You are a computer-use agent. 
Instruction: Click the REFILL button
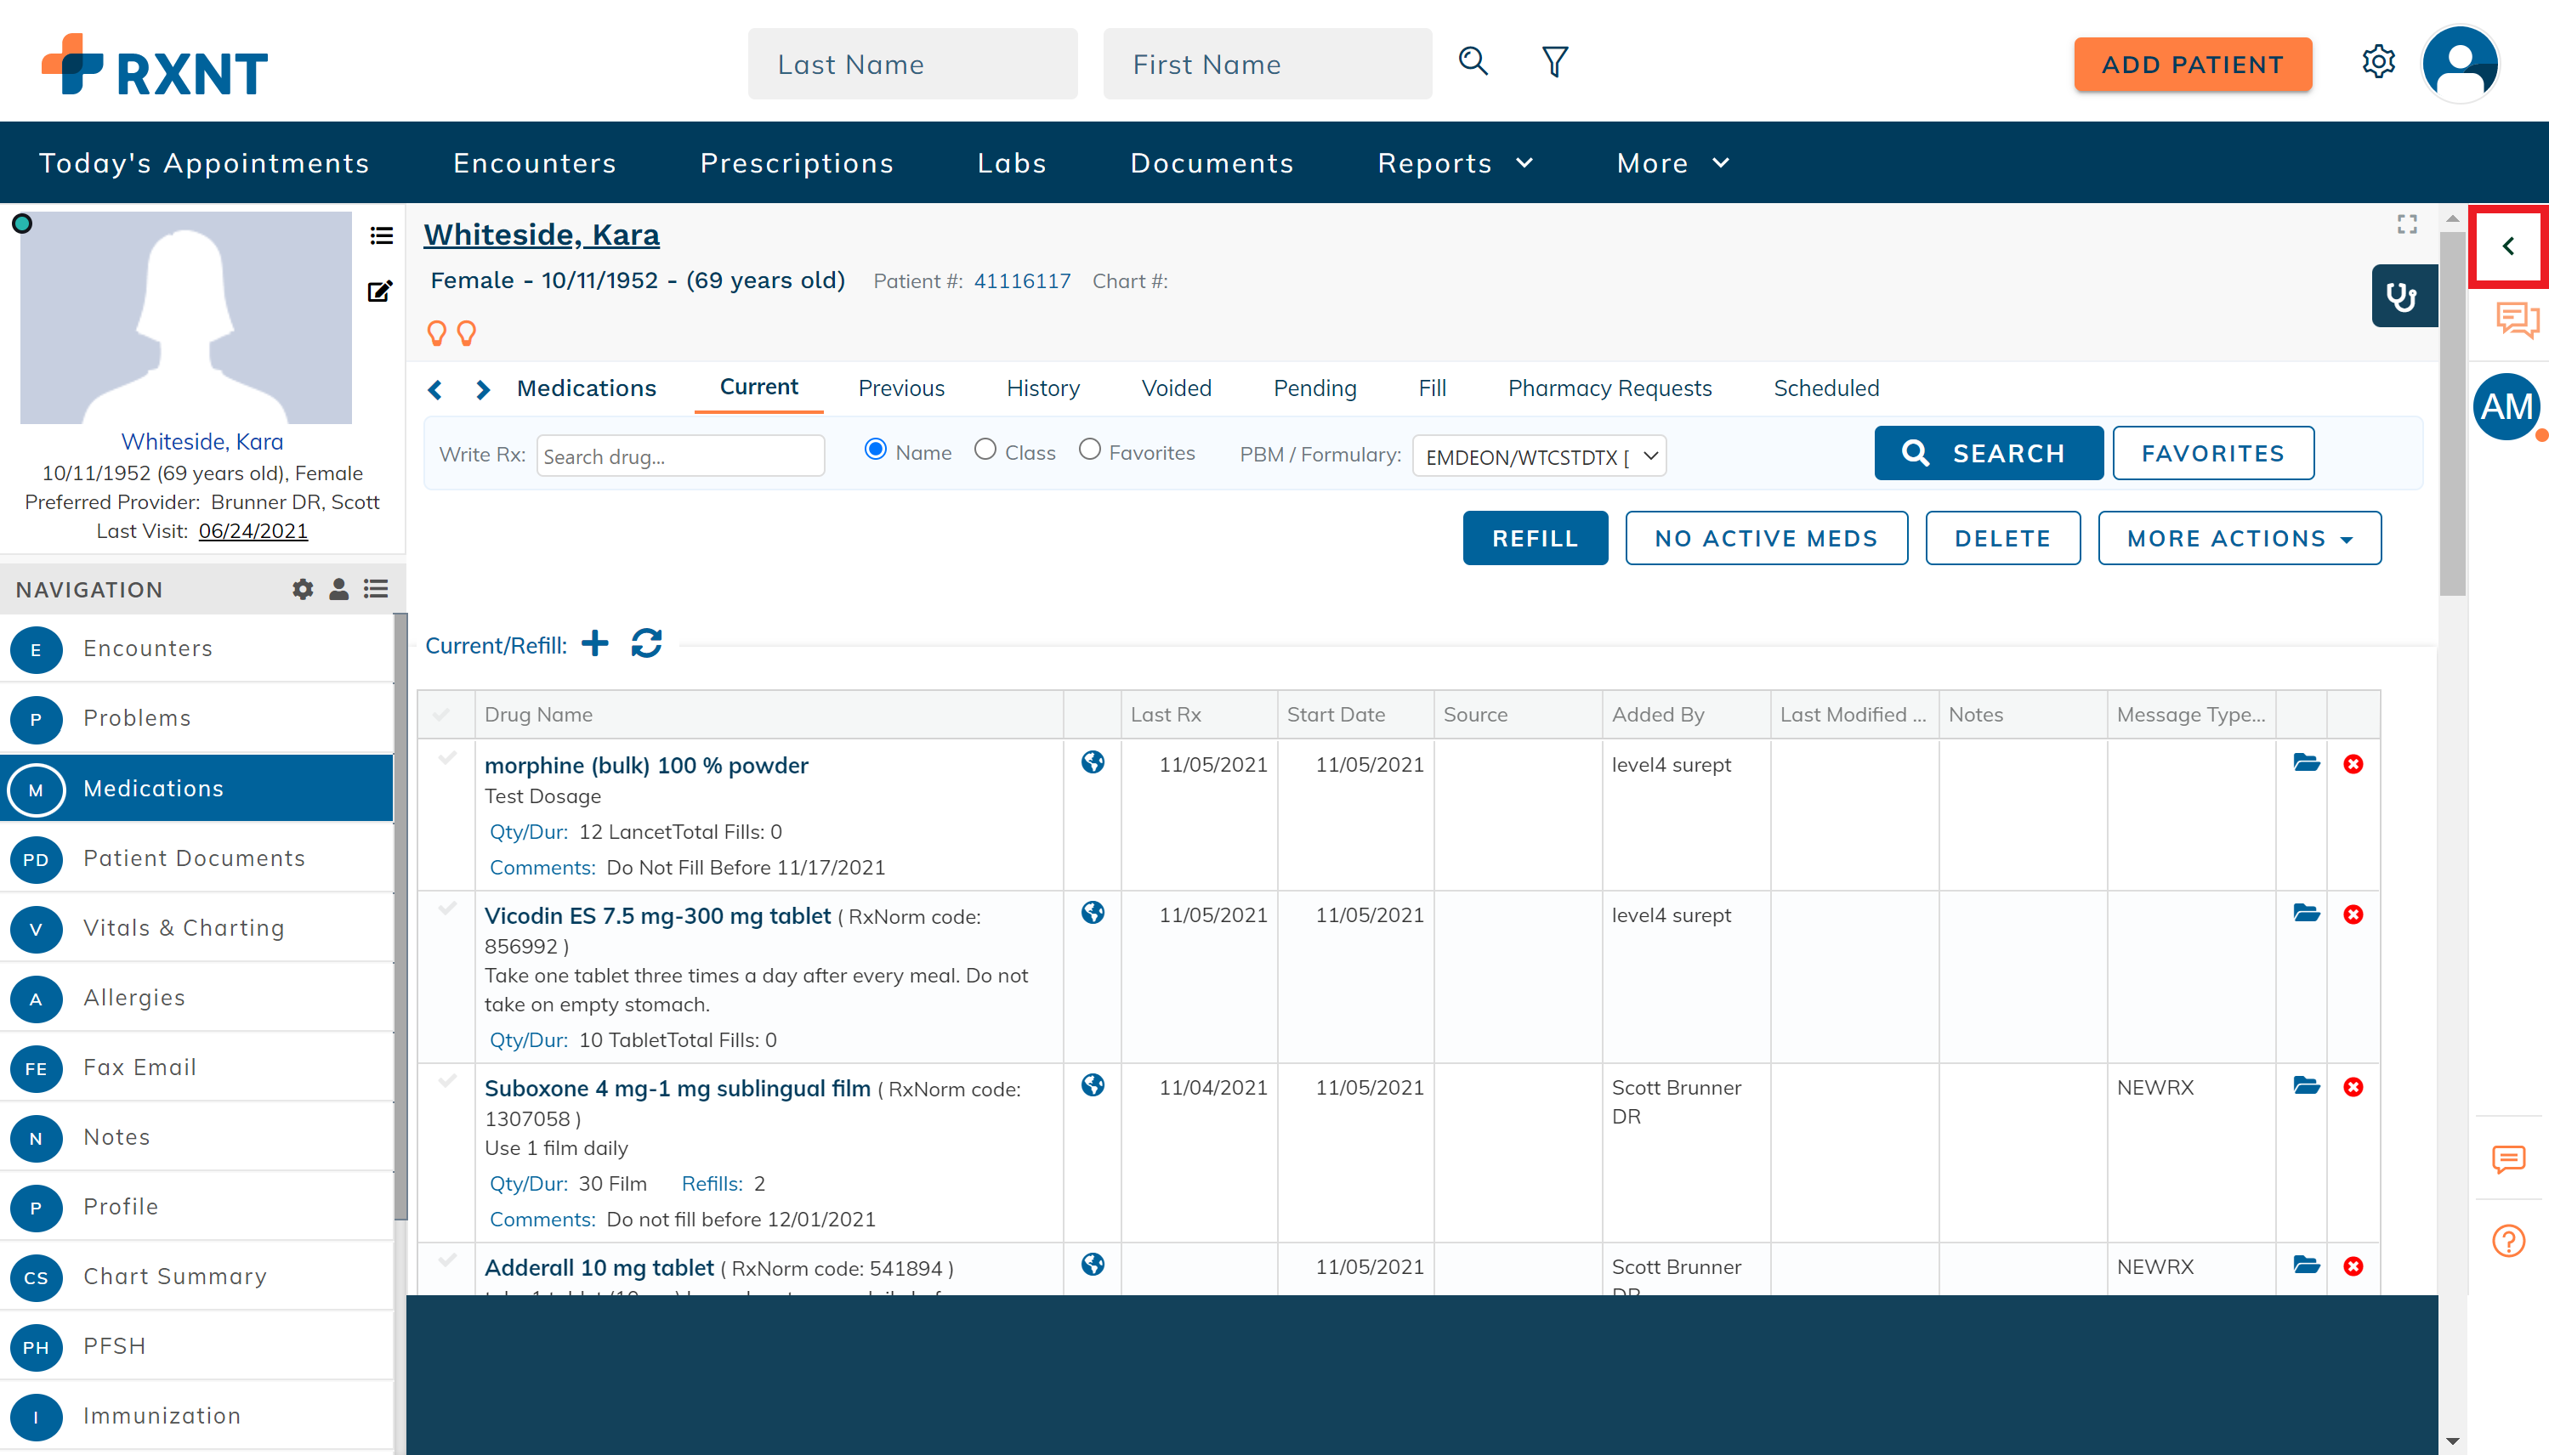[x=1535, y=539]
